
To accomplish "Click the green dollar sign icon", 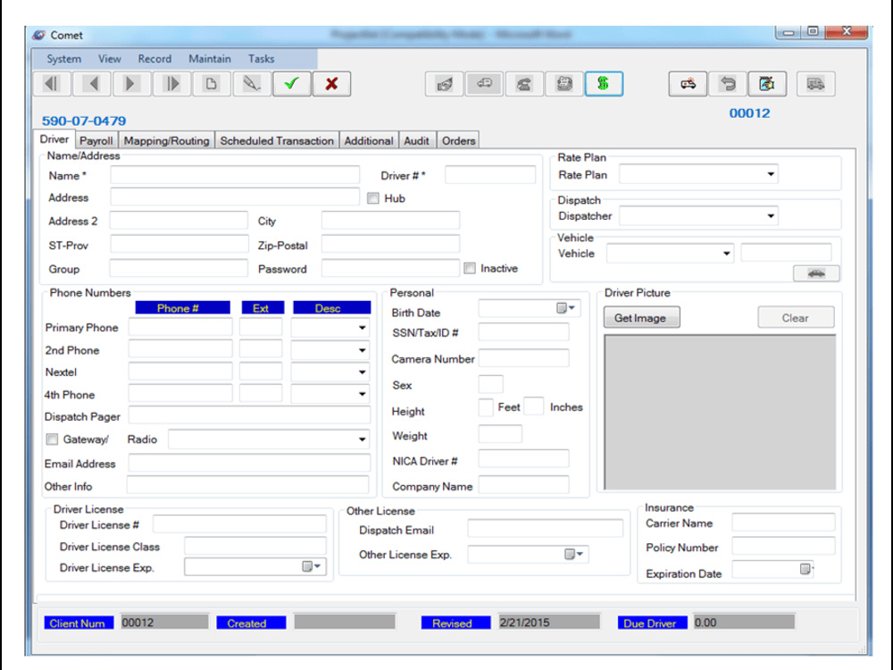I will click(604, 84).
